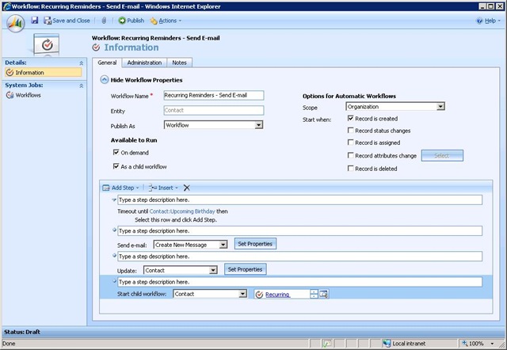This screenshot has width=507, height=350.
Task: Switch to the Administration tab
Action: 144,63
